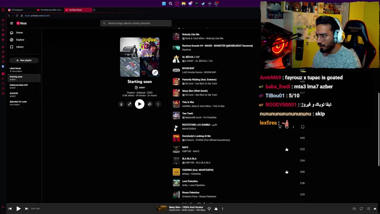Screen dimensions: 380x214
Task: Like the ROOTSTONE x DJ GAMRA track
Action: point(286,127)
